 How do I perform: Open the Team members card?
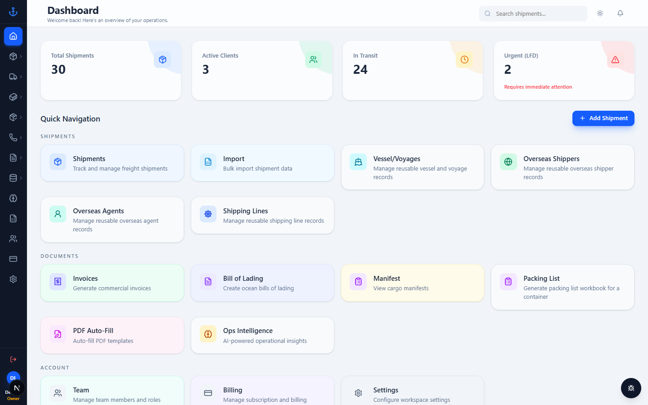pos(112,391)
